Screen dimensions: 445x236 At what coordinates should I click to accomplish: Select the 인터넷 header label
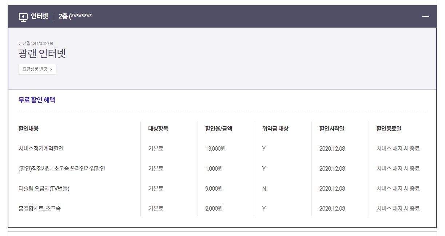pyautogui.click(x=39, y=16)
